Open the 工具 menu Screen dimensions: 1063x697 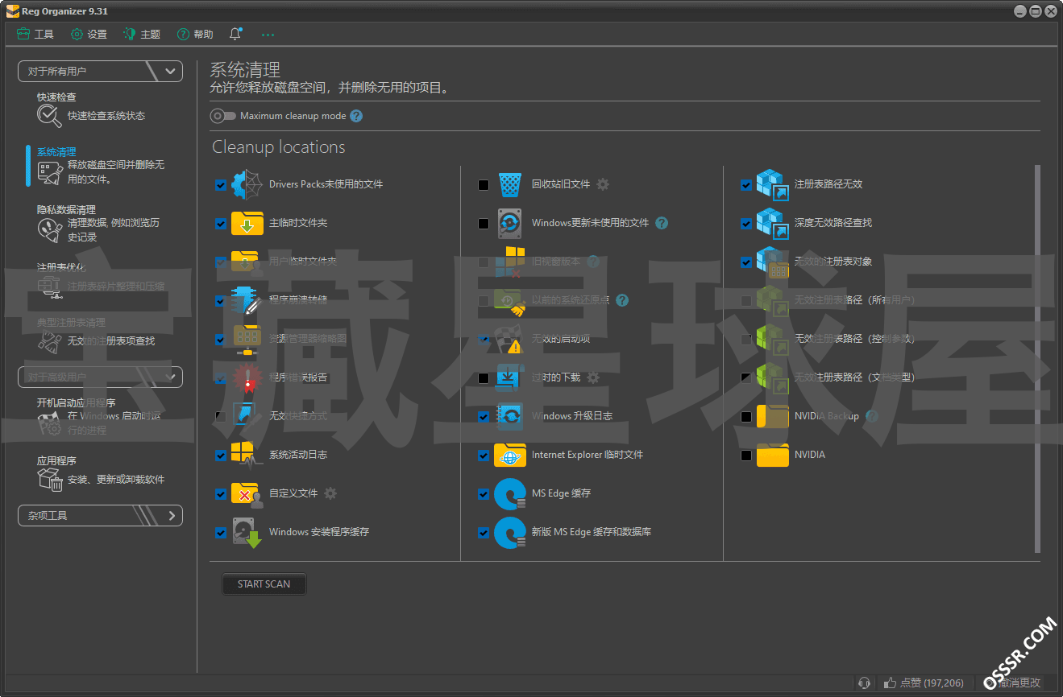(x=35, y=35)
